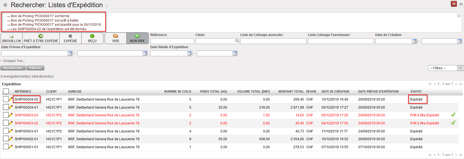Click the Référence search input field
The height and width of the screenshot is (159, 464).
coord(172,41)
